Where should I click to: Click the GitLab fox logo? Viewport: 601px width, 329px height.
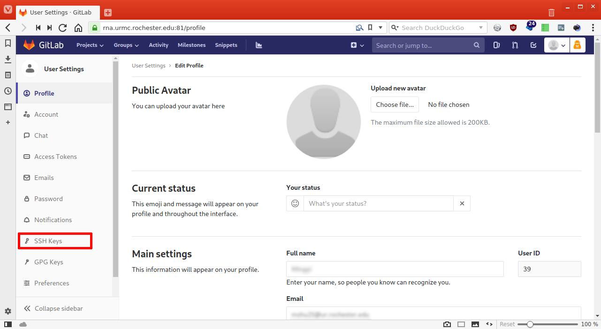pos(28,45)
